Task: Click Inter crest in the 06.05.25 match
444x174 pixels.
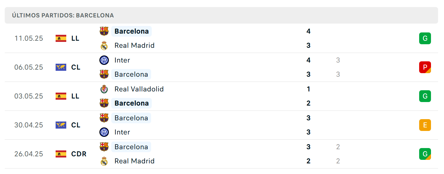Action: pyautogui.click(x=104, y=60)
